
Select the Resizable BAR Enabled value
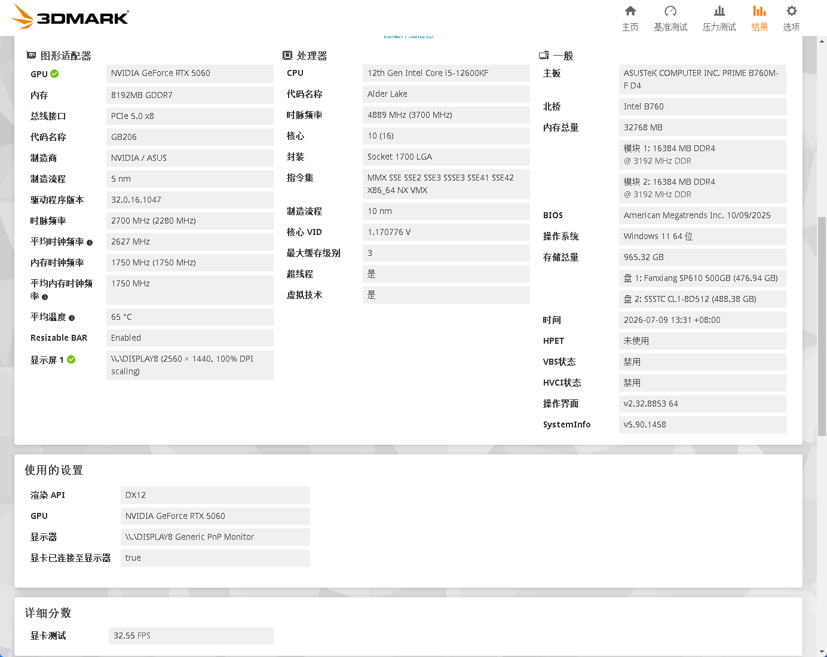coord(190,338)
